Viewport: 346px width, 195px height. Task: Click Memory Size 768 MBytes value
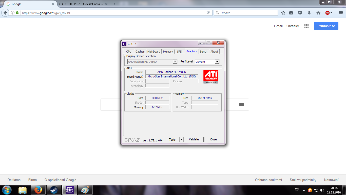(205, 98)
